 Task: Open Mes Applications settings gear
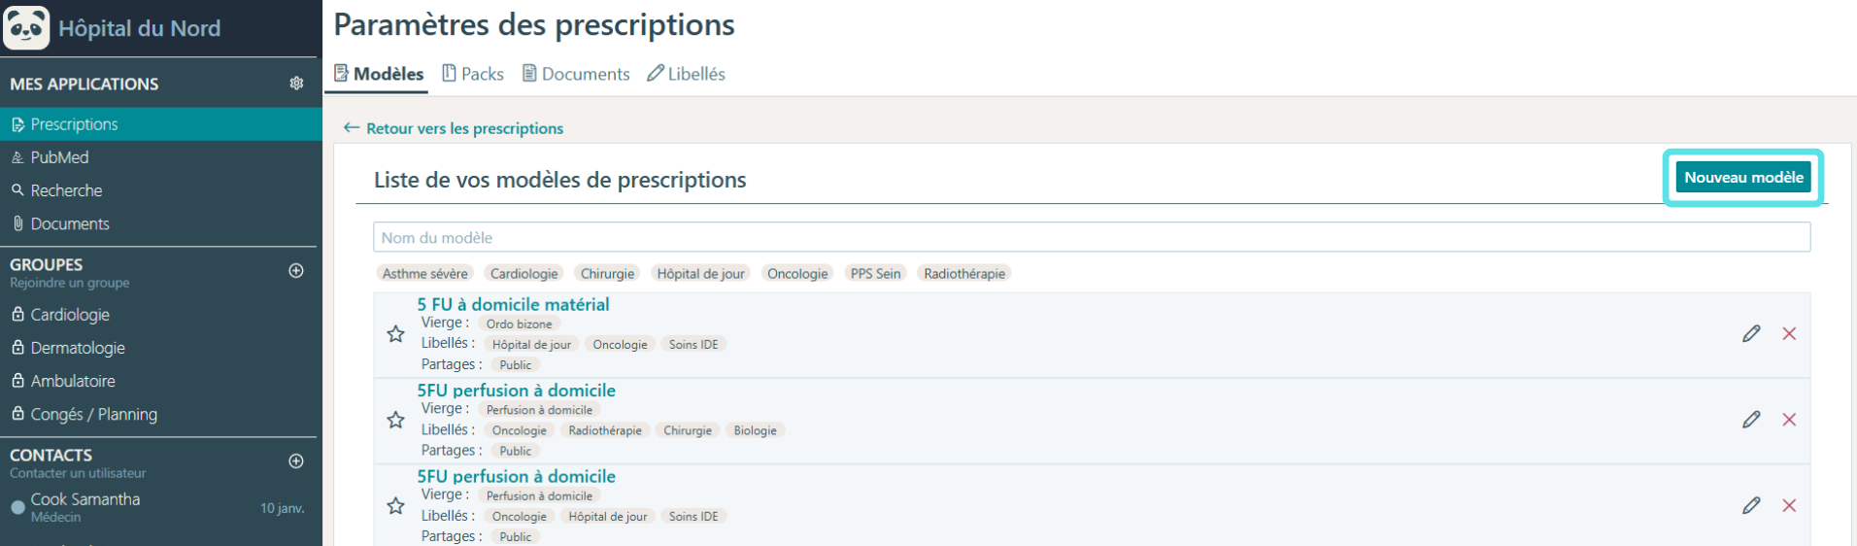296,84
